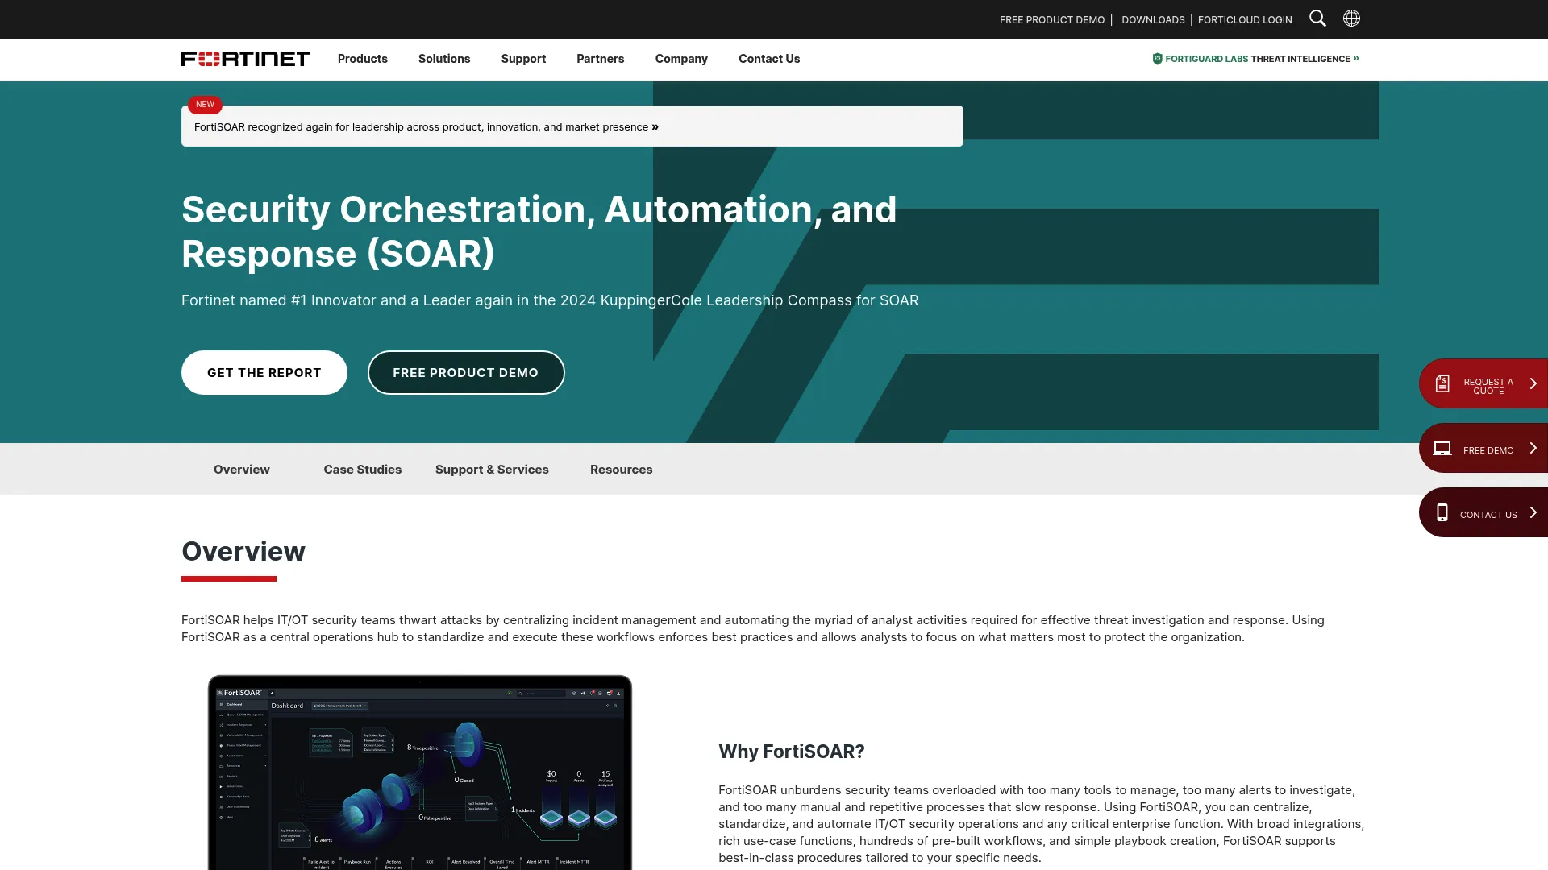Click the hero Free Product Demo button
This screenshot has height=870, width=1548.
pos(466,373)
